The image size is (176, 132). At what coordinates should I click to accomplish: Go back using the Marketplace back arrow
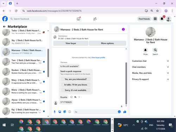4,27
